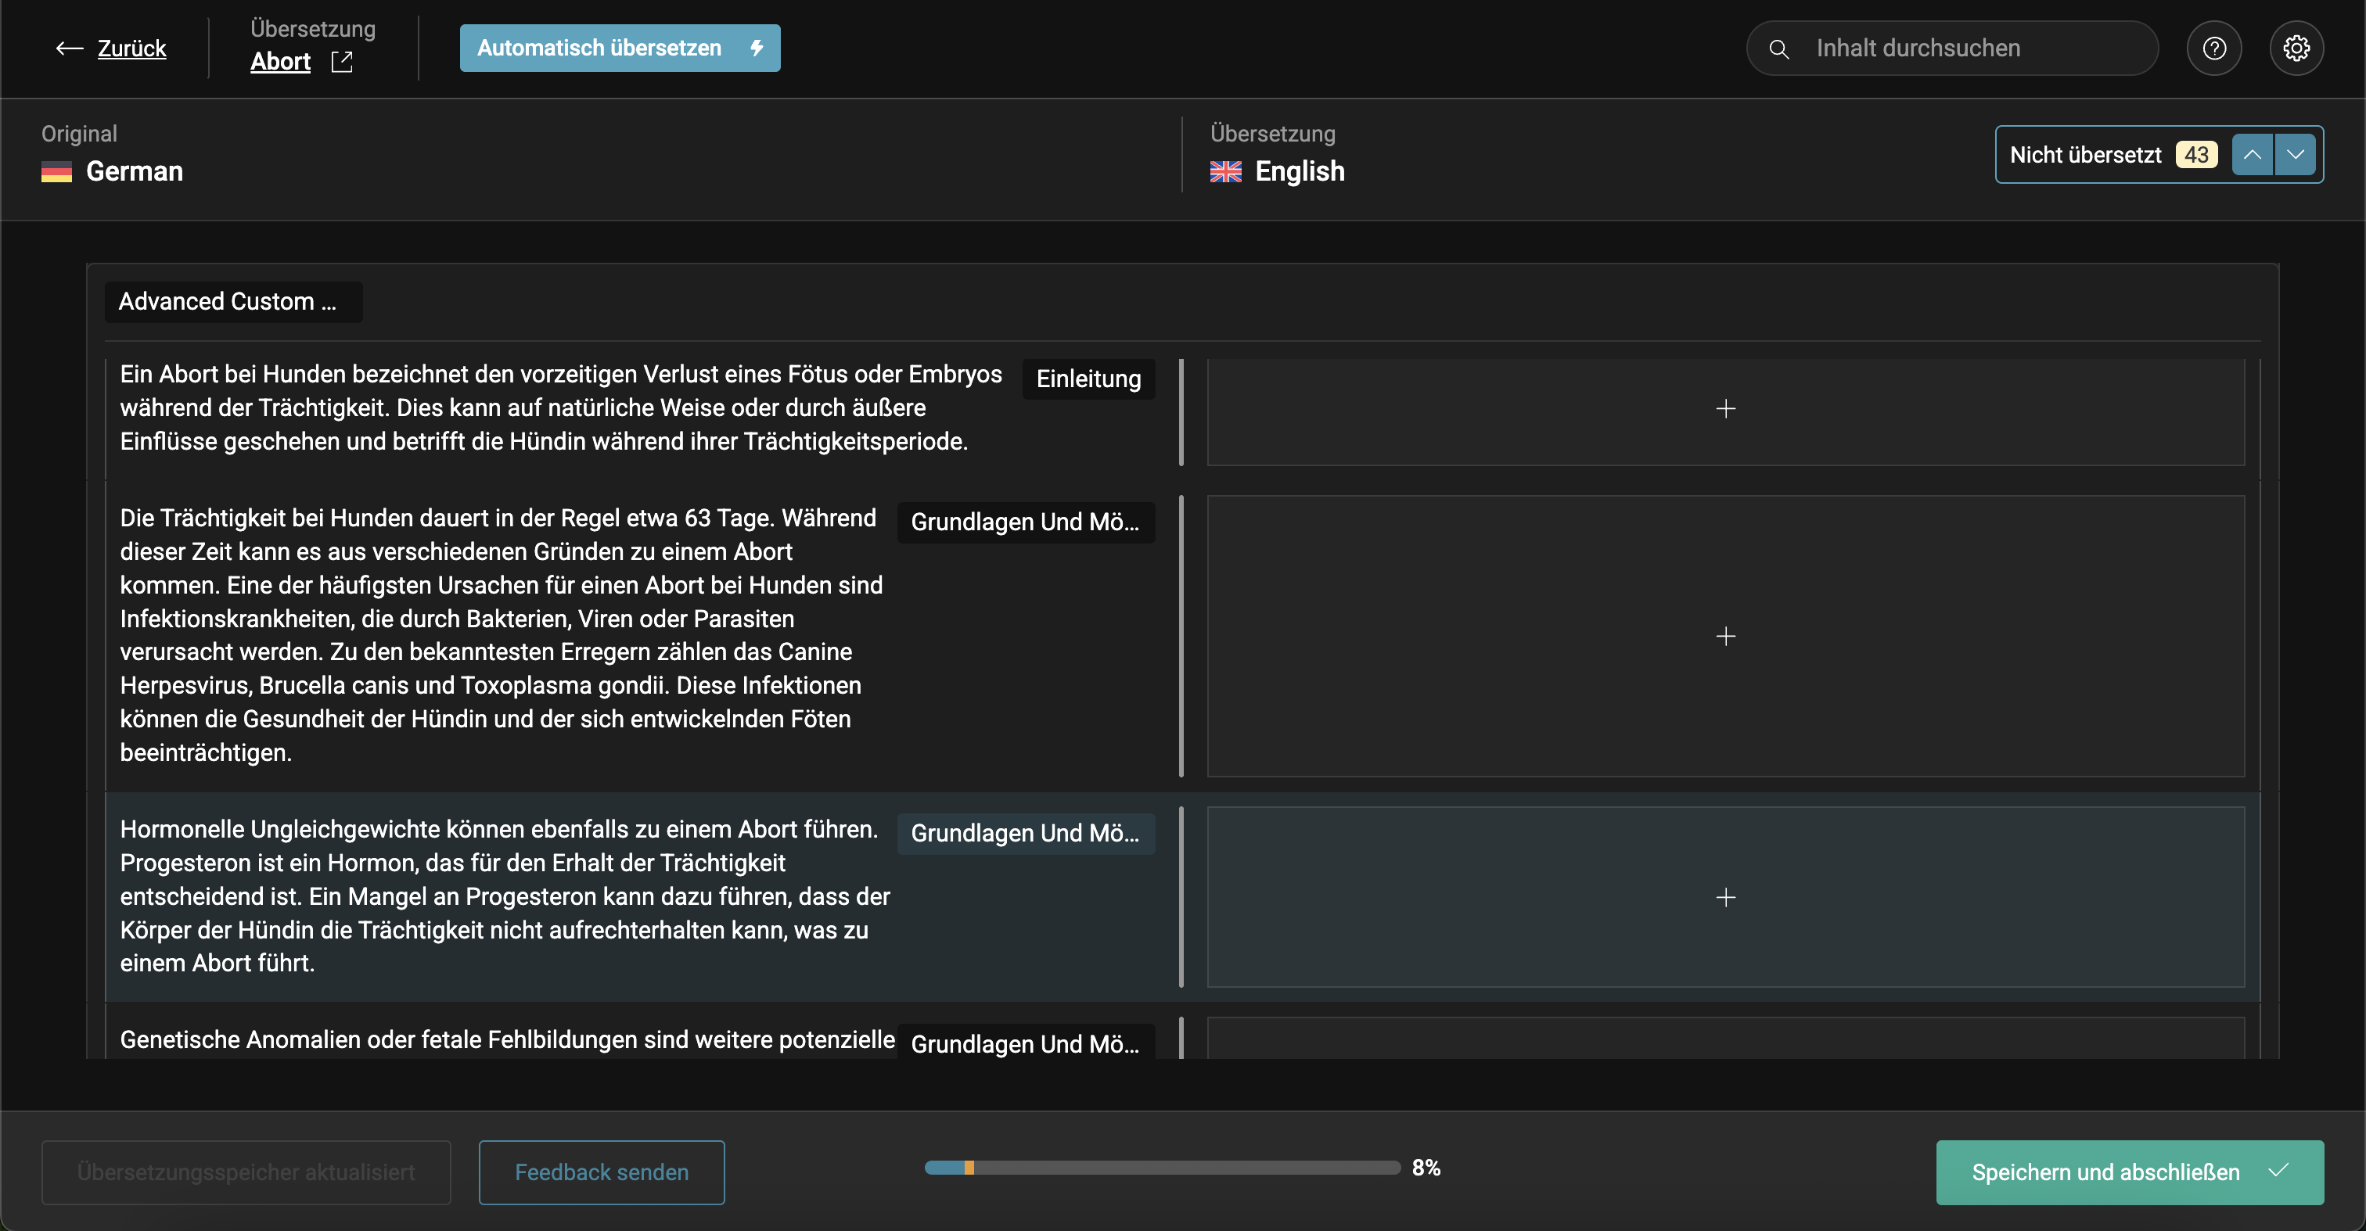Viewport: 2366px width, 1231px height.
Task: Click the help question mark icon
Action: tap(2213, 48)
